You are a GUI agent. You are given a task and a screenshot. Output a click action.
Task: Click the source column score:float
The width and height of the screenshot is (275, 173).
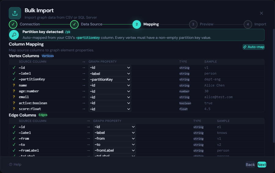(x=30, y=109)
